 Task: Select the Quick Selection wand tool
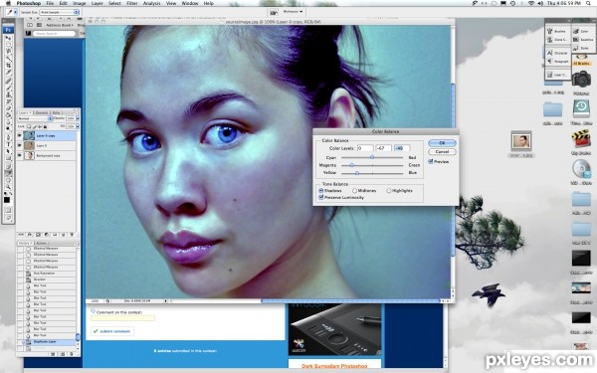tap(8, 59)
